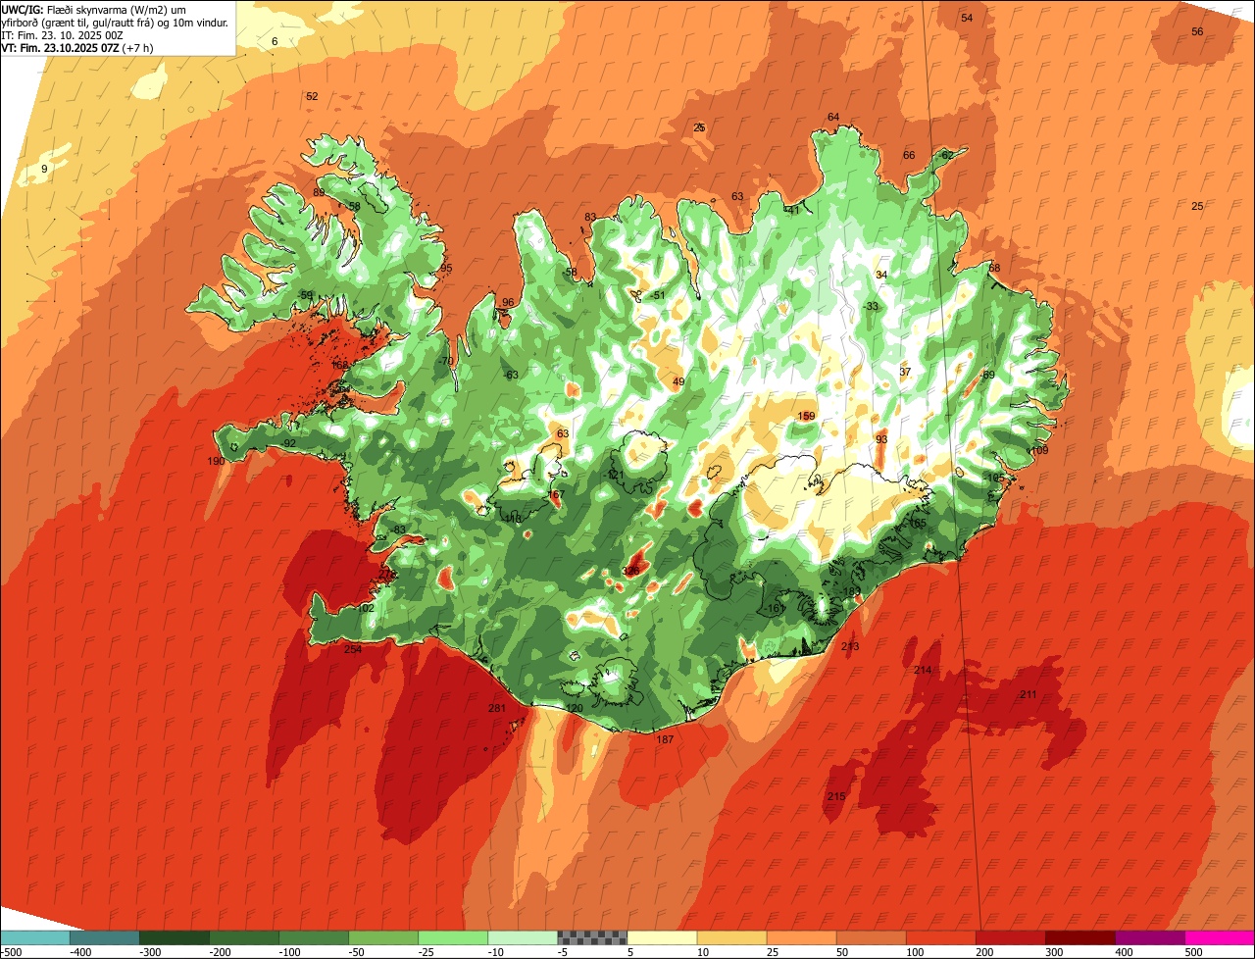
Task: Click the flux value '102' on the map
Action: [366, 608]
